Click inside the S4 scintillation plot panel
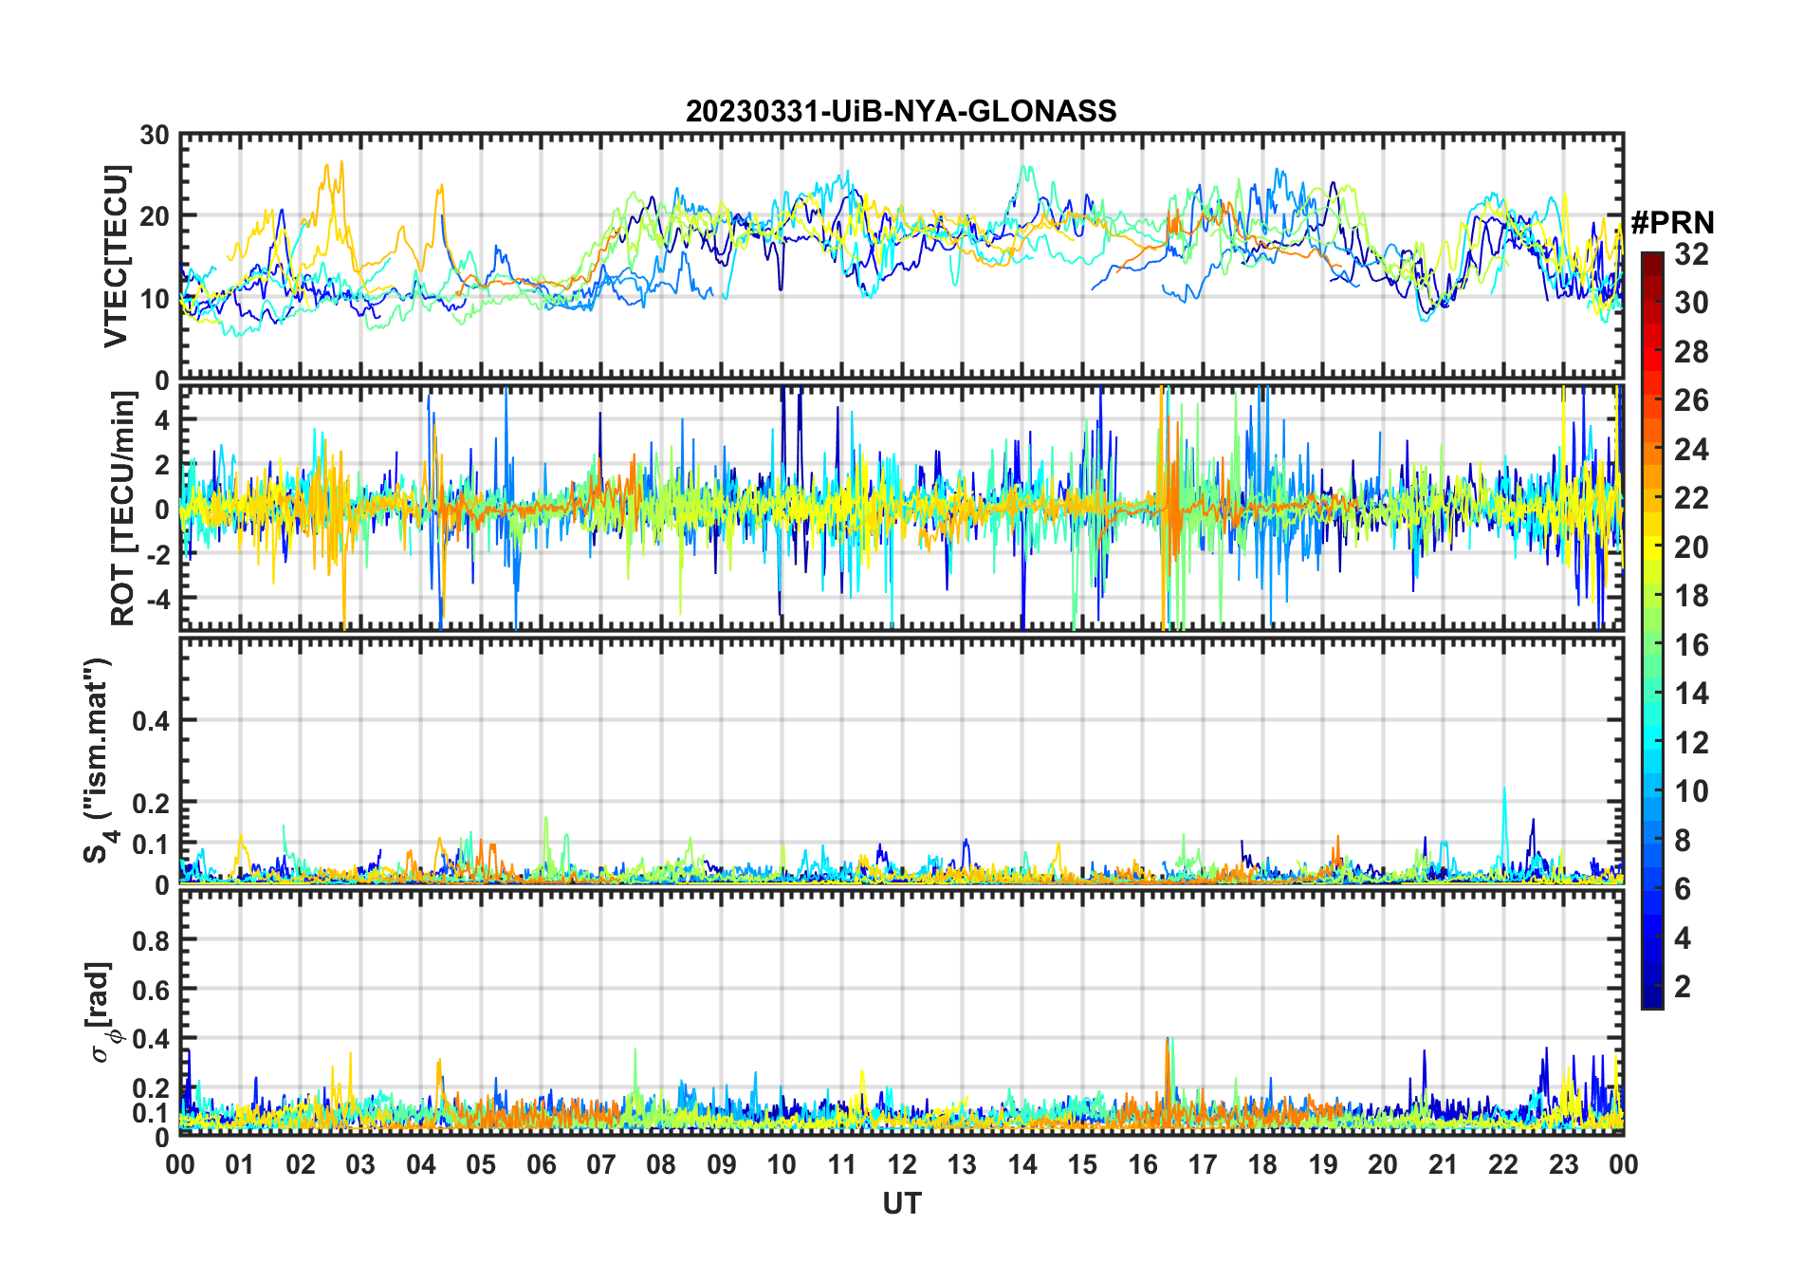 [901, 760]
